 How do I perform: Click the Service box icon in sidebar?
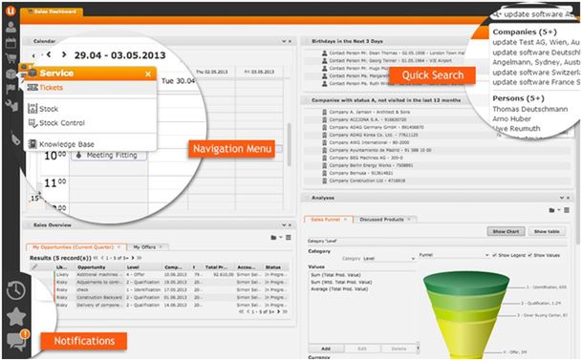click(x=11, y=74)
